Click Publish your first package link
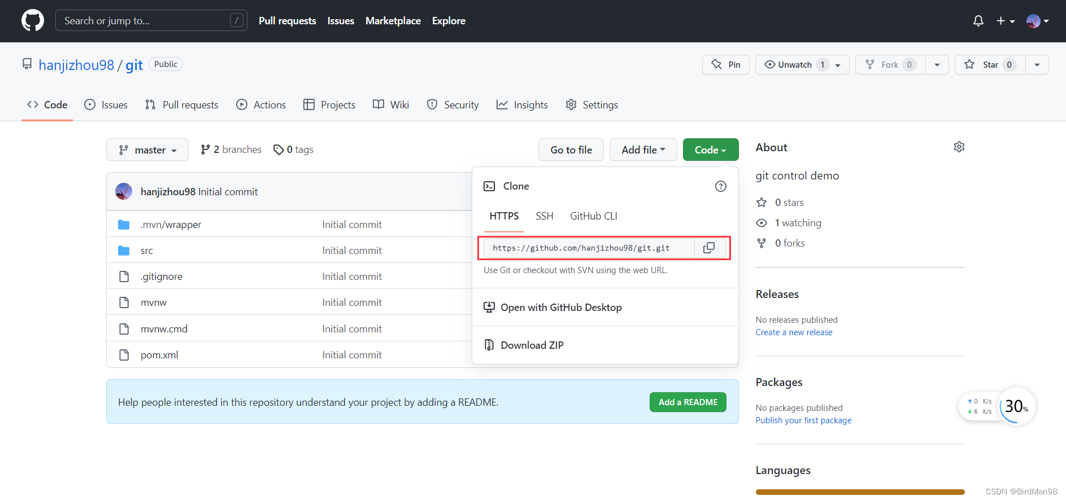 click(x=803, y=420)
